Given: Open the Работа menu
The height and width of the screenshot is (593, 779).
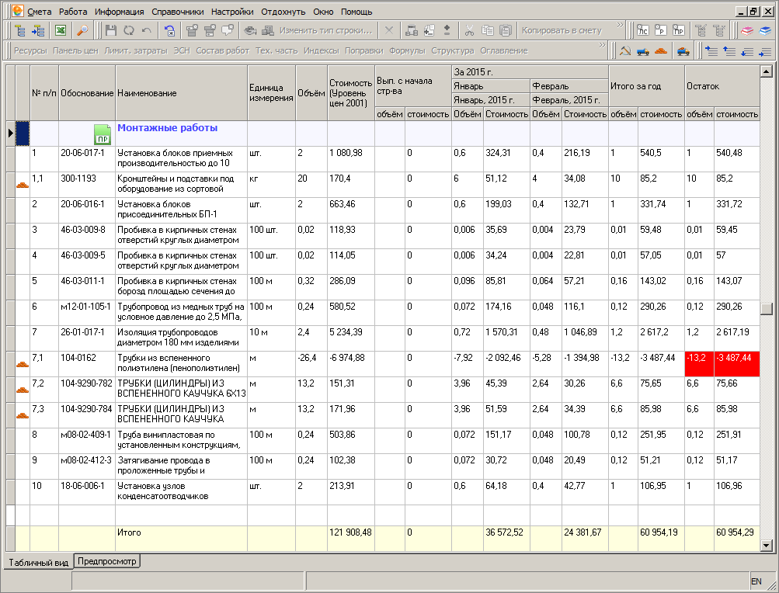Looking at the screenshot, I should (73, 12).
